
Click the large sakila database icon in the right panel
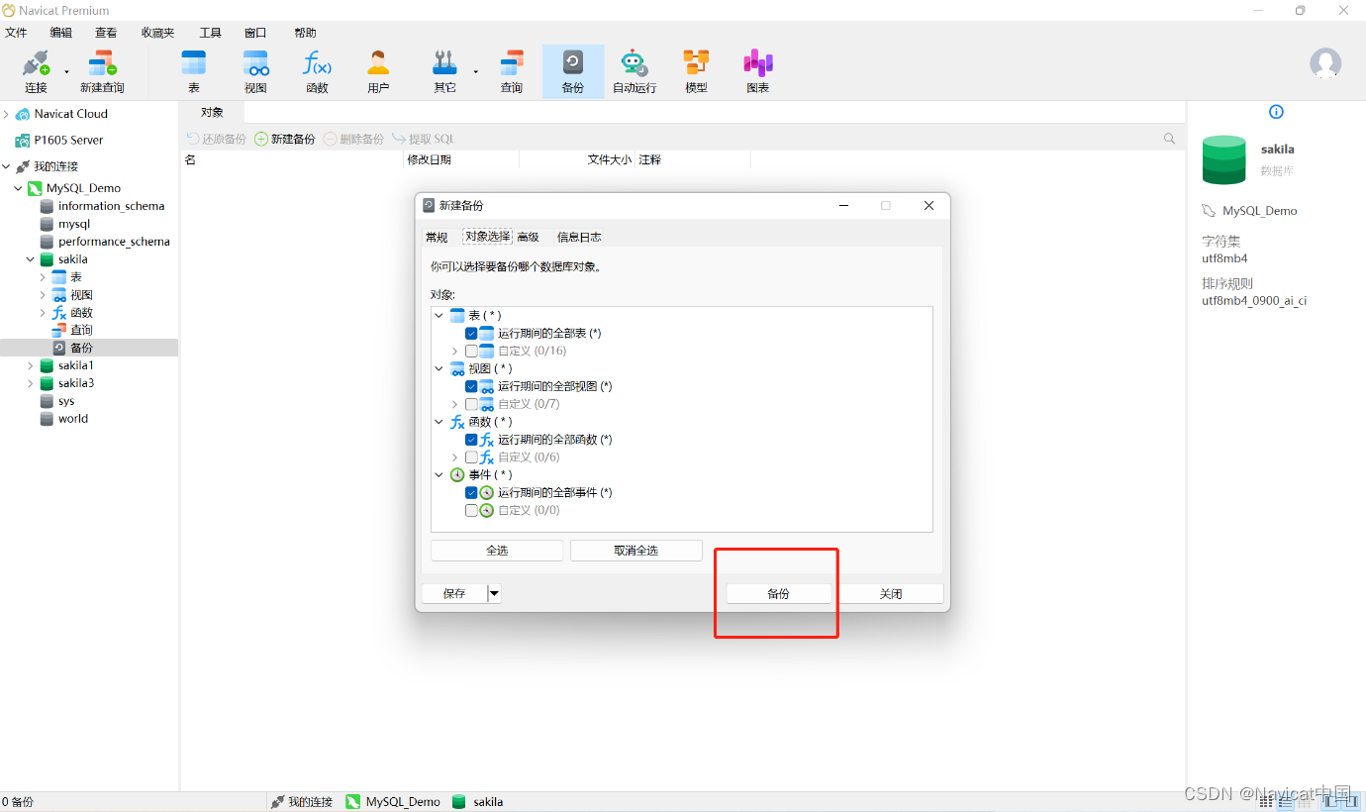[1224, 160]
